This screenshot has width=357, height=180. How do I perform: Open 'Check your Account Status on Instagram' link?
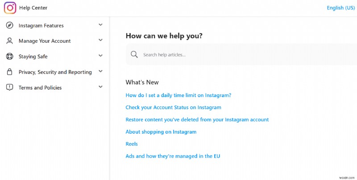tap(173, 107)
